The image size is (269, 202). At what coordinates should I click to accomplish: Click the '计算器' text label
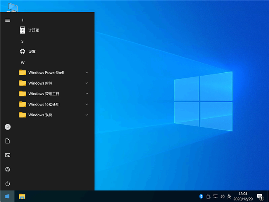click(34, 30)
